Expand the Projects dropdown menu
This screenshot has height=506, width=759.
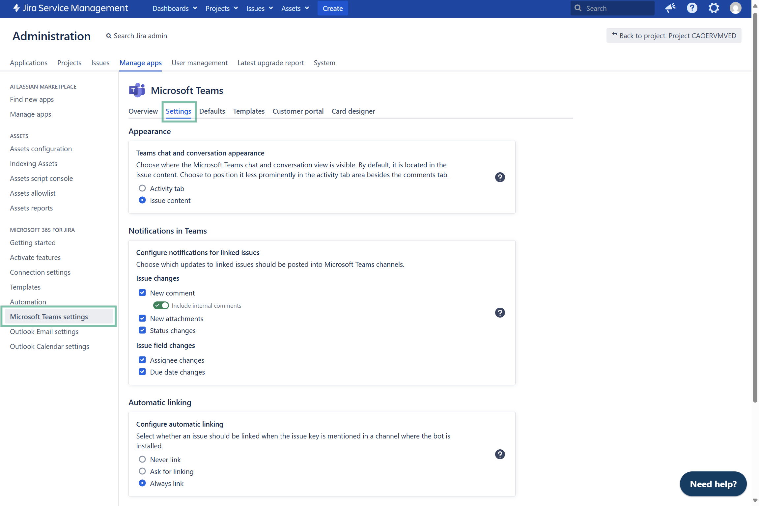pos(221,8)
